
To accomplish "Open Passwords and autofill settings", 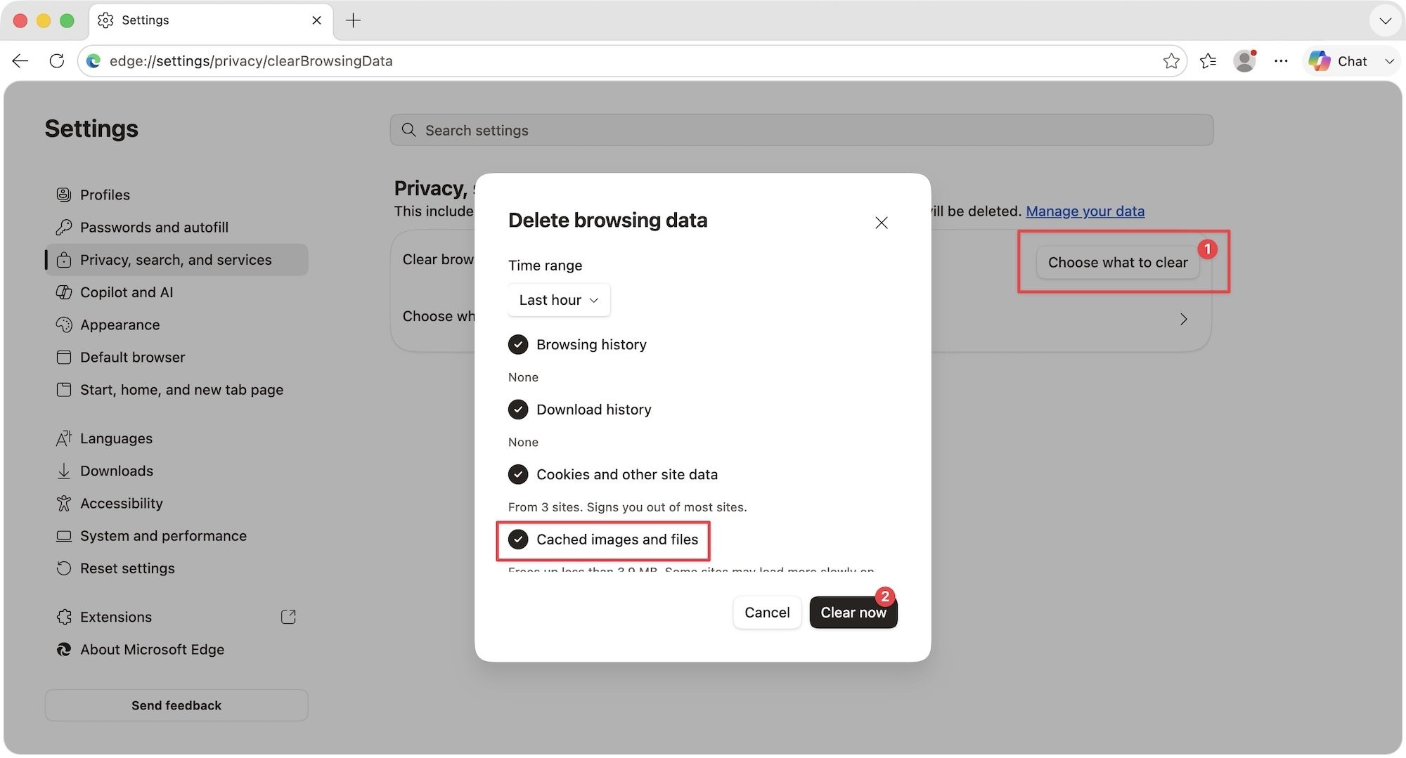I will tap(176, 227).
